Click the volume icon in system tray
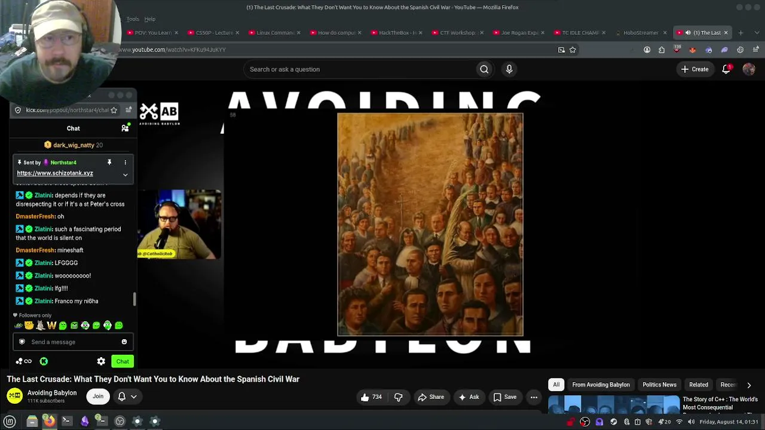The width and height of the screenshot is (765, 430). 691,422
